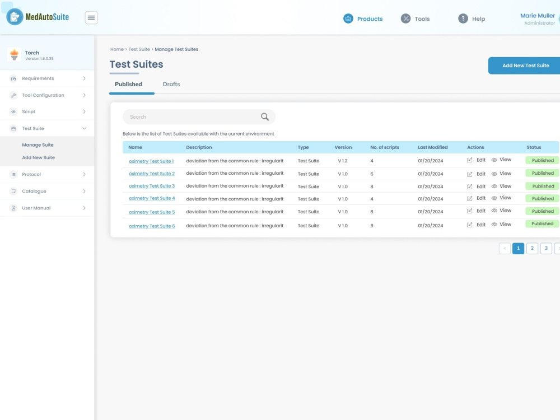
Task: Click the MedAutoSuite logo icon
Action: tap(15, 17)
